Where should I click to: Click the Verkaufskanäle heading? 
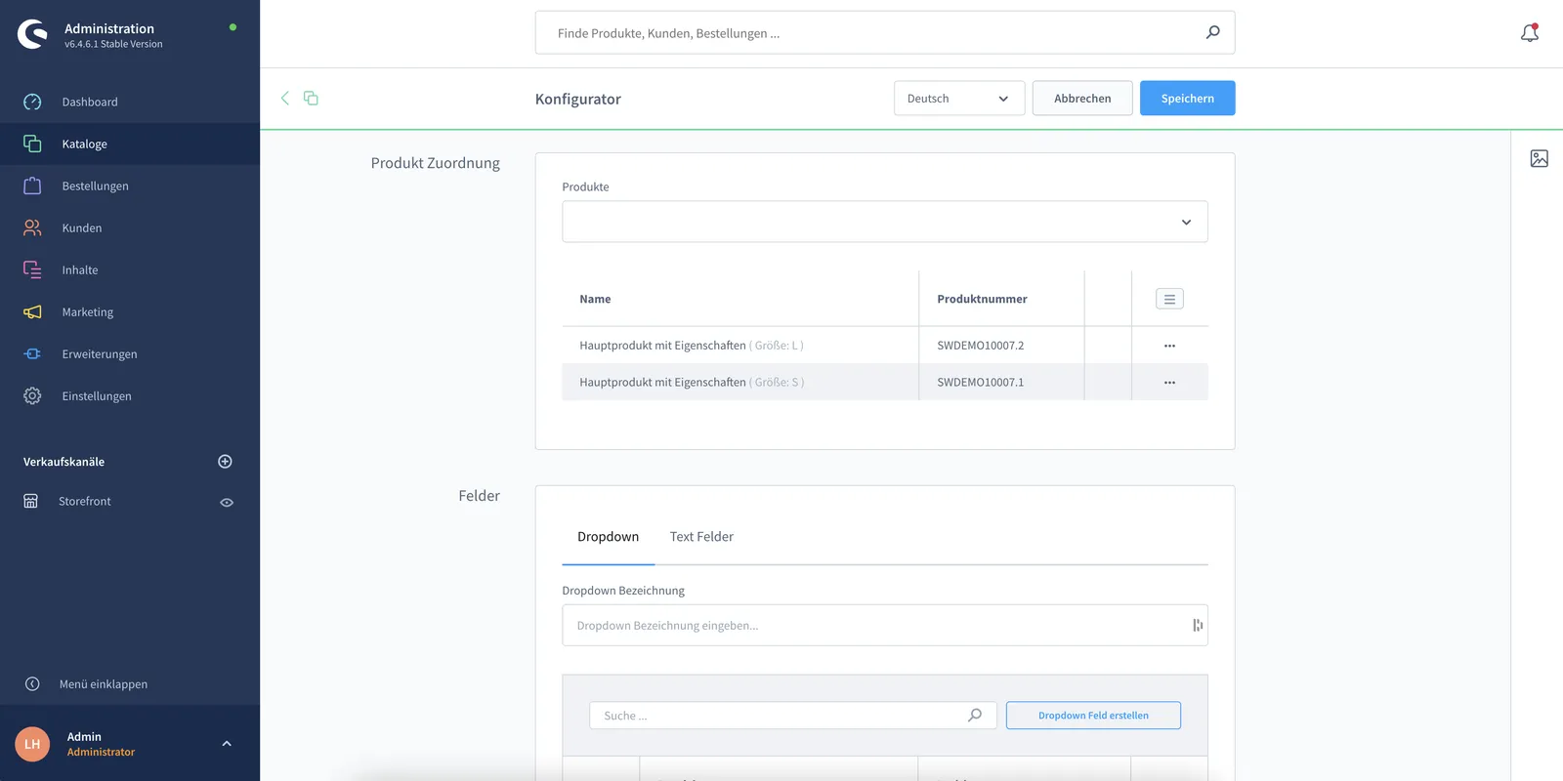[x=63, y=462]
